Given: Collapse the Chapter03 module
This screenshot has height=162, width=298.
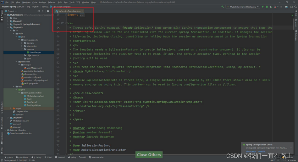Looking at the screenshot, I should (x=8, y=27).
